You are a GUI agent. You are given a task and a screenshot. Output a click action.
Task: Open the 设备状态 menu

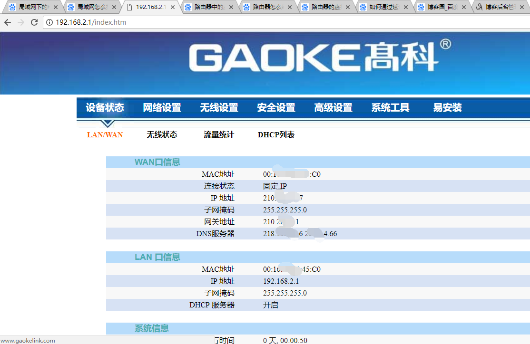click(x=105, y=108)
